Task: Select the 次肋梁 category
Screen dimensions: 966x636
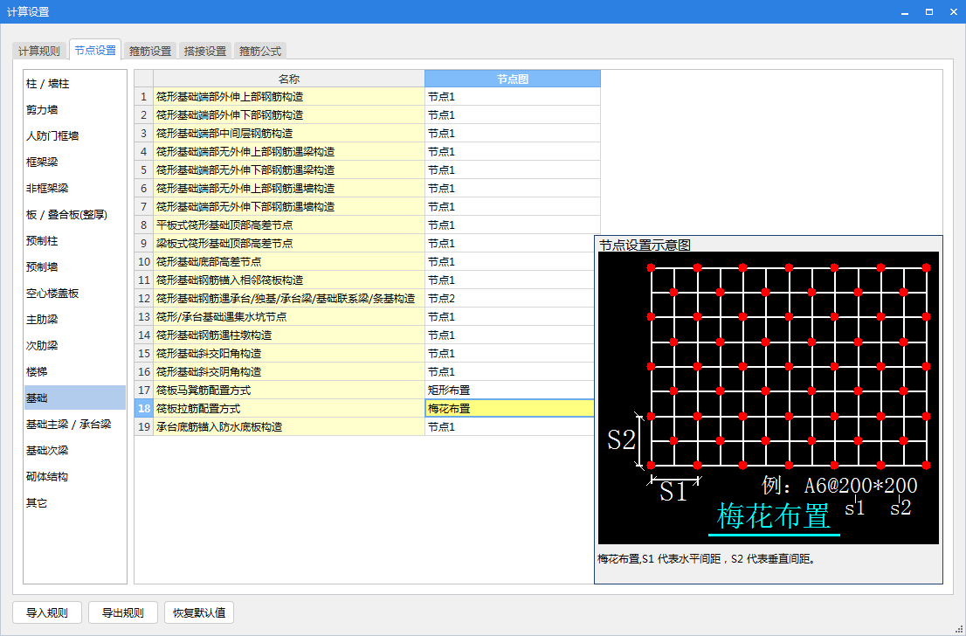Action: 74,345
